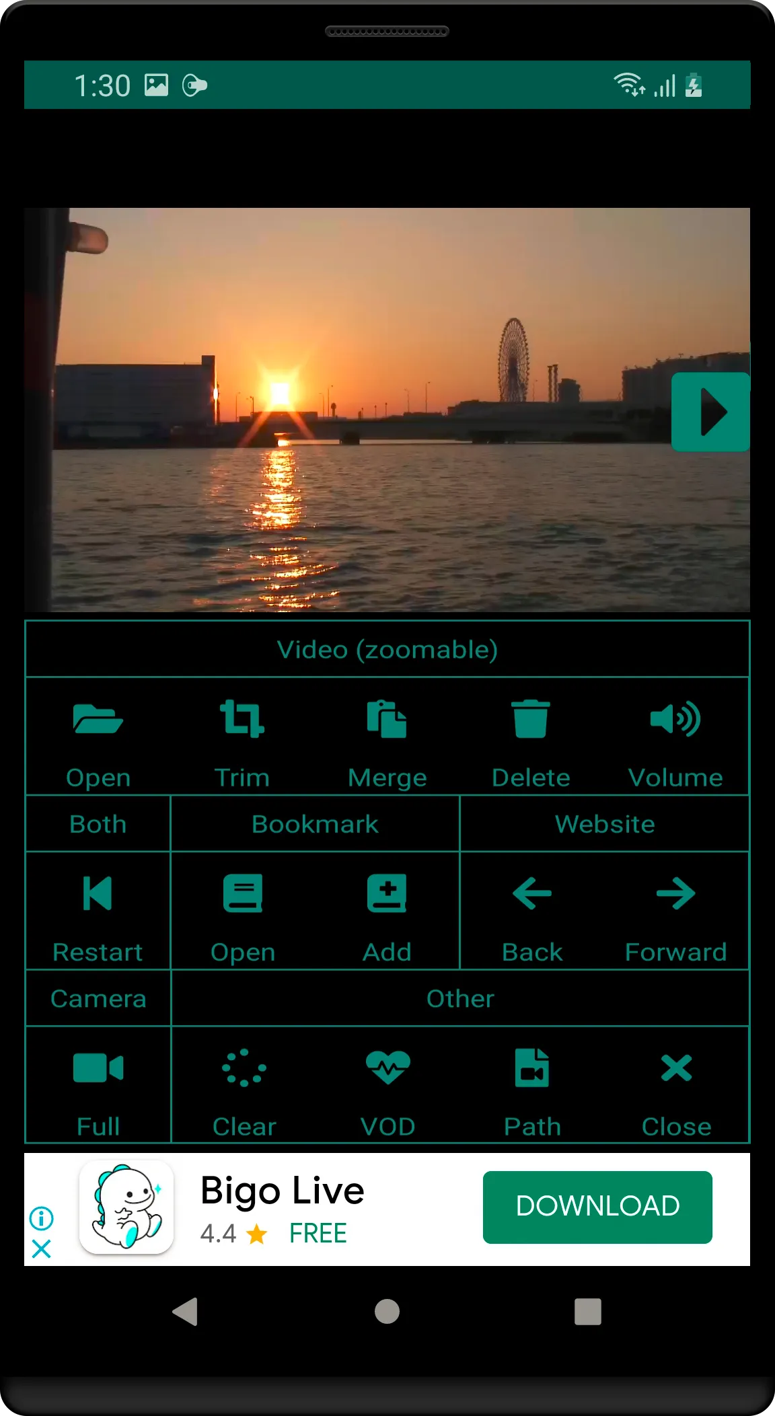Tap the VOD heartbeat icon

coord(387,1068)
